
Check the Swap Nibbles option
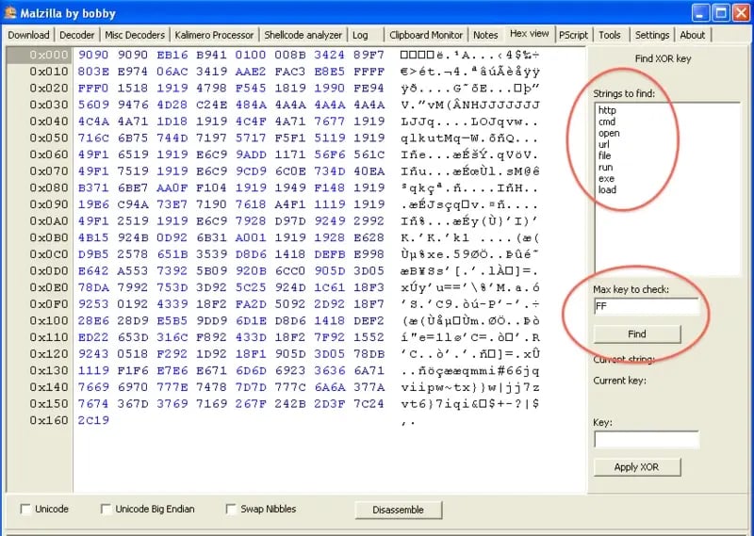(231, 509)
